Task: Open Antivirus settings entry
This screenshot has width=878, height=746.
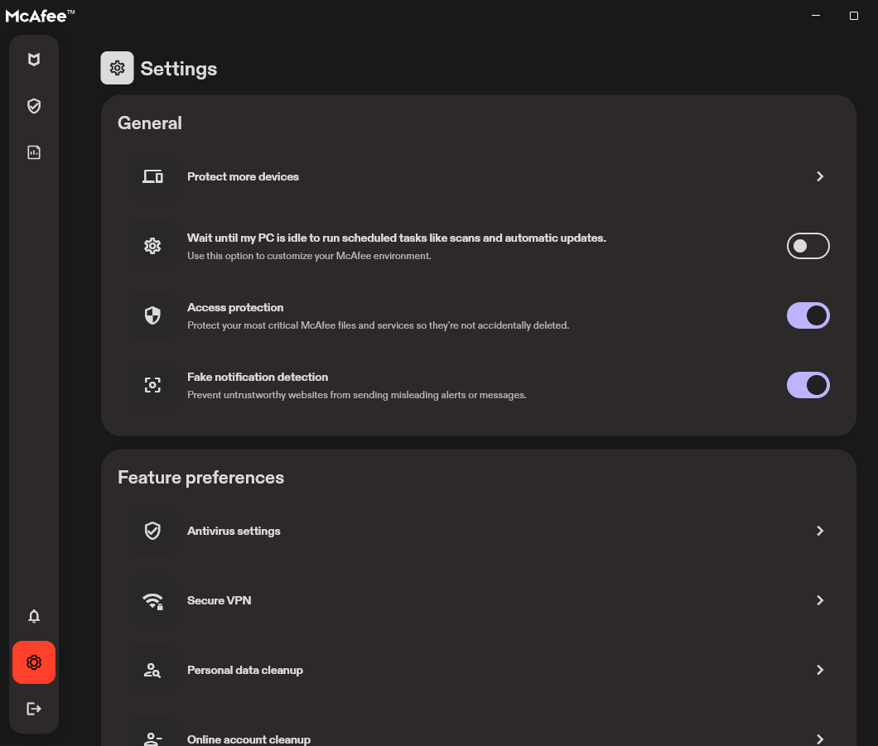Action: [x=479, y=531]
